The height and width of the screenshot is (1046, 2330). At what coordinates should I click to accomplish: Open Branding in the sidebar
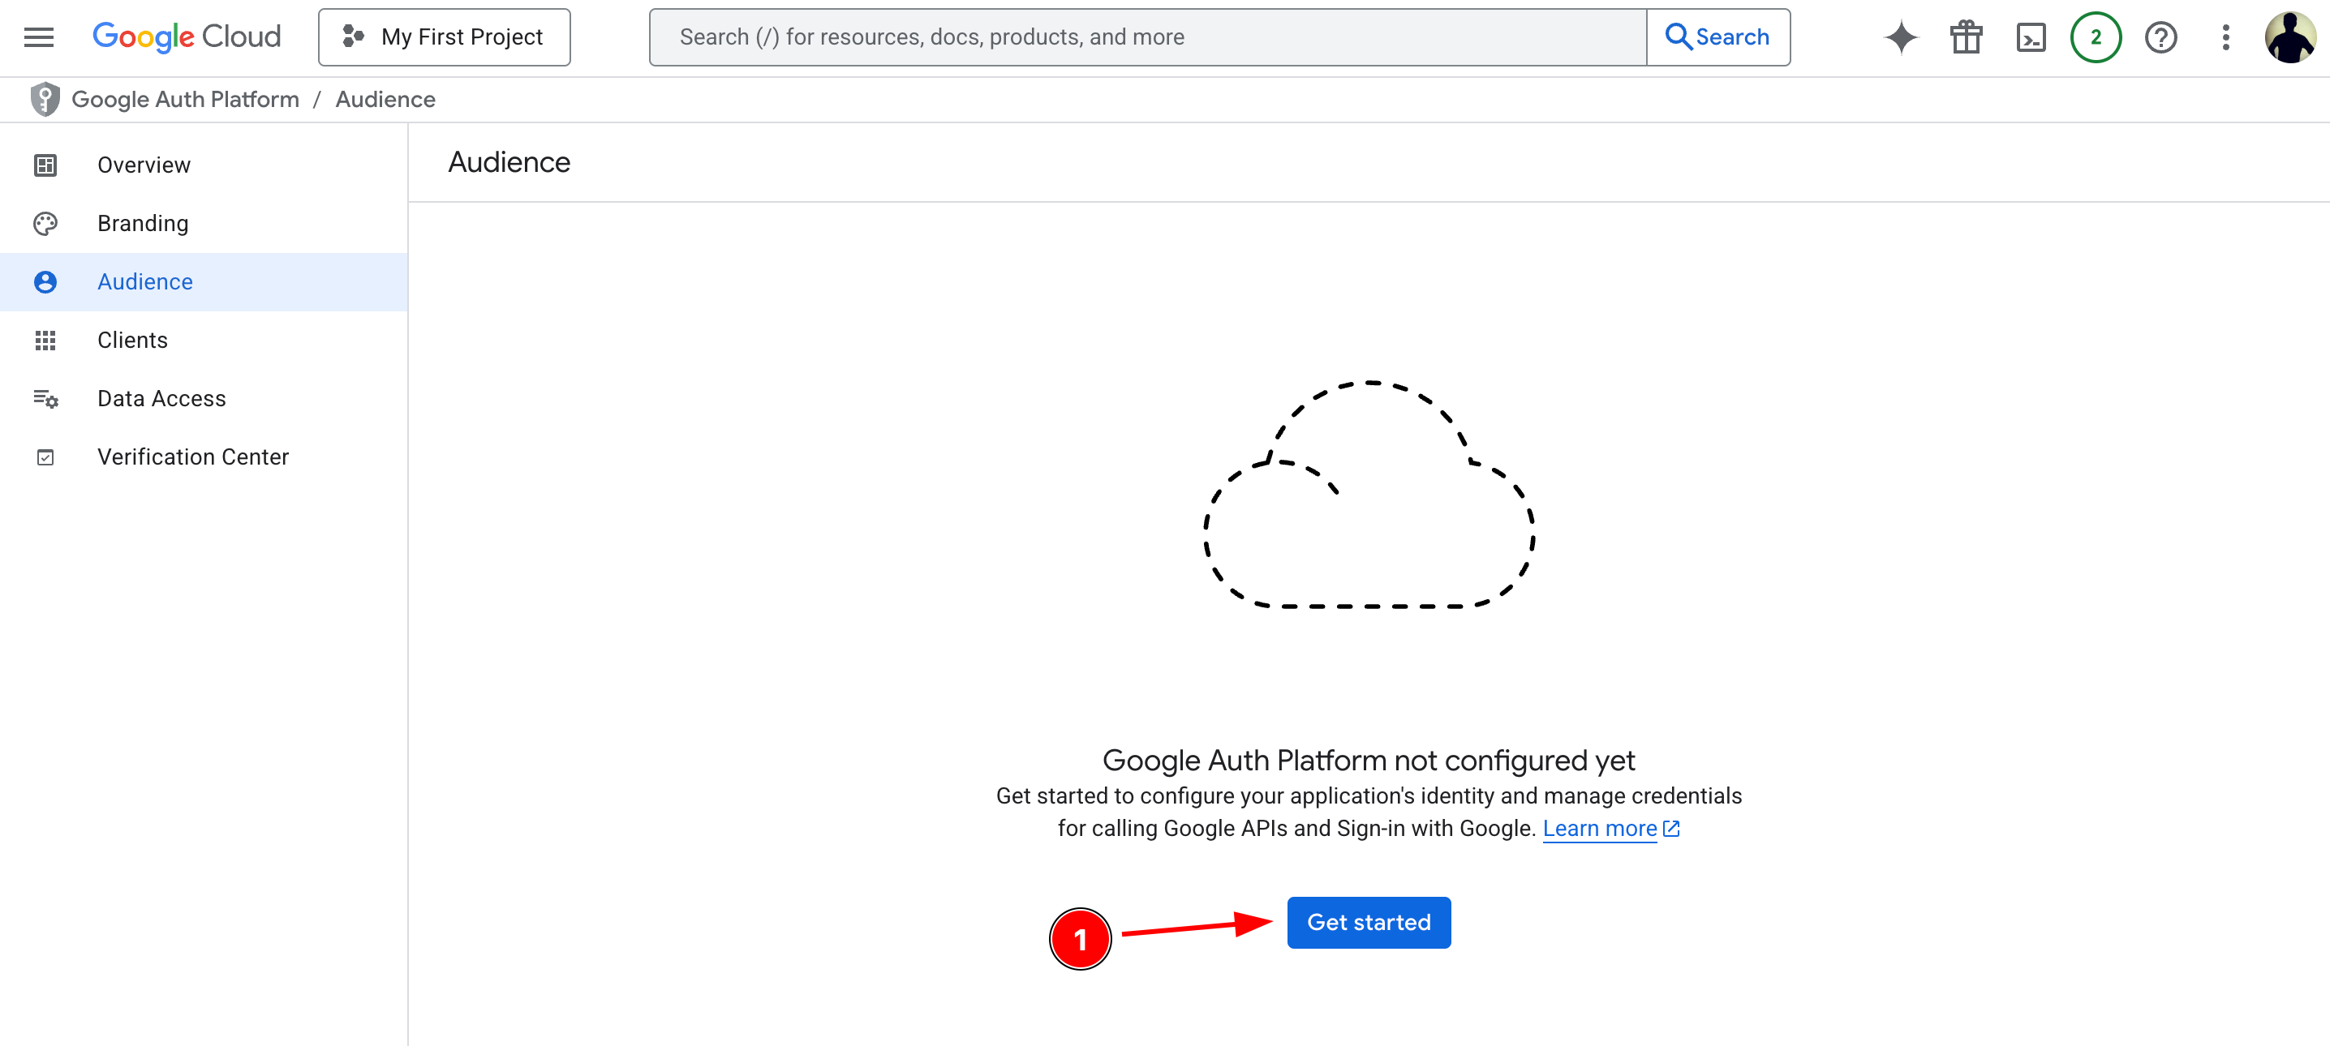coord(204,223)
